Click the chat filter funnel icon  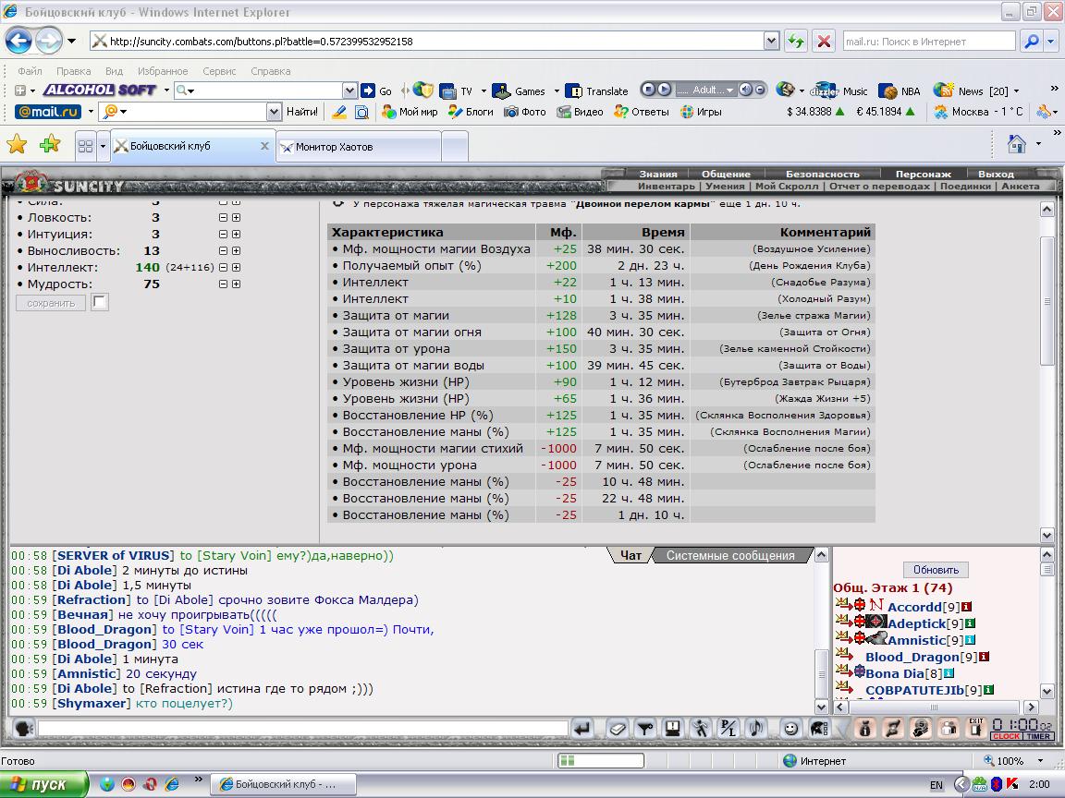(x=645, y=729)
